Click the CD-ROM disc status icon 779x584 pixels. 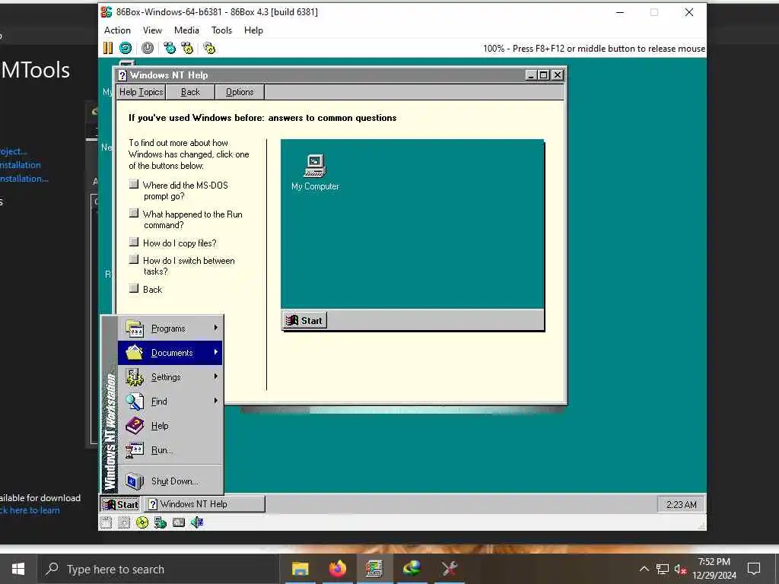pyautogui.click(x=142, y=522)
